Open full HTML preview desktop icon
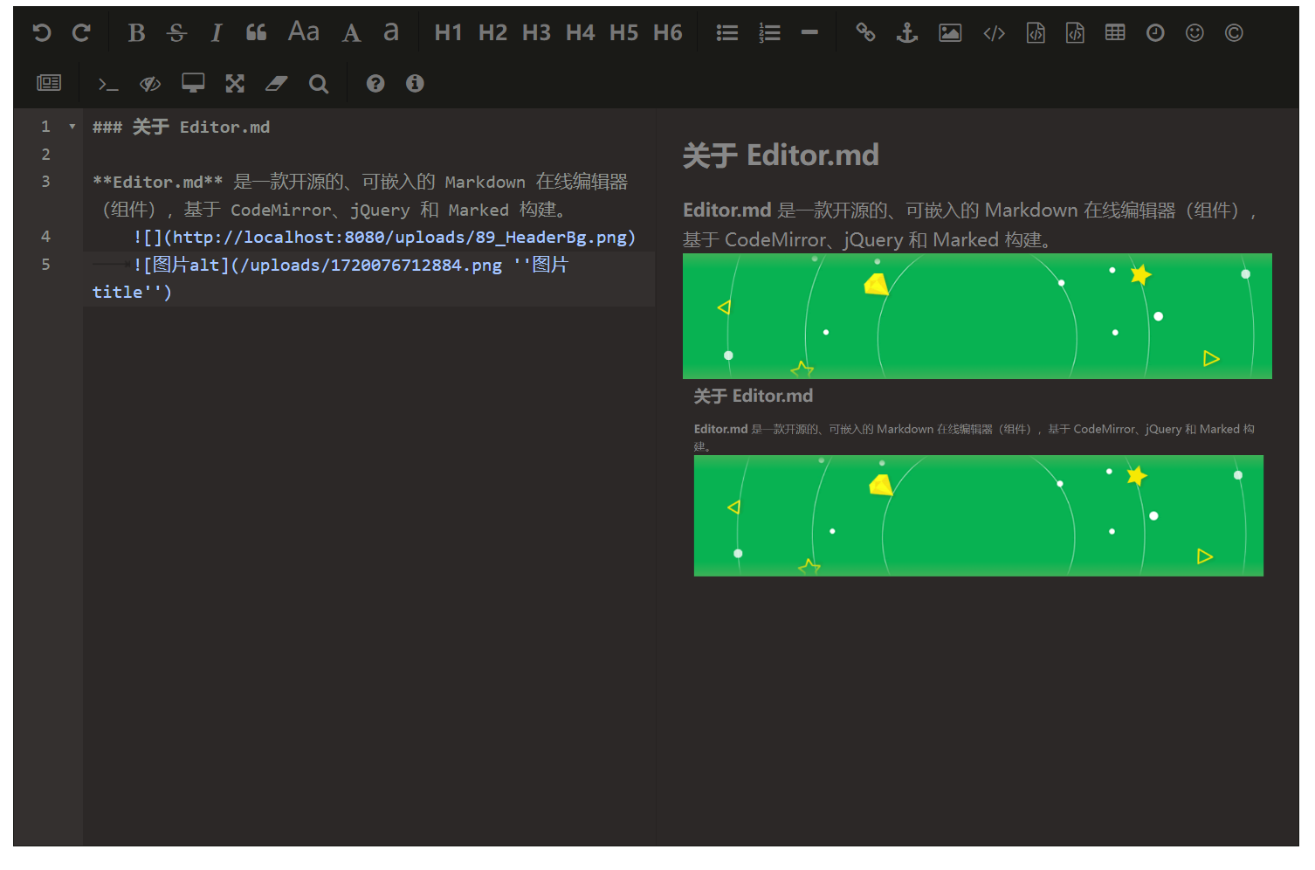The image size is (1315, 870). (193, 83)
